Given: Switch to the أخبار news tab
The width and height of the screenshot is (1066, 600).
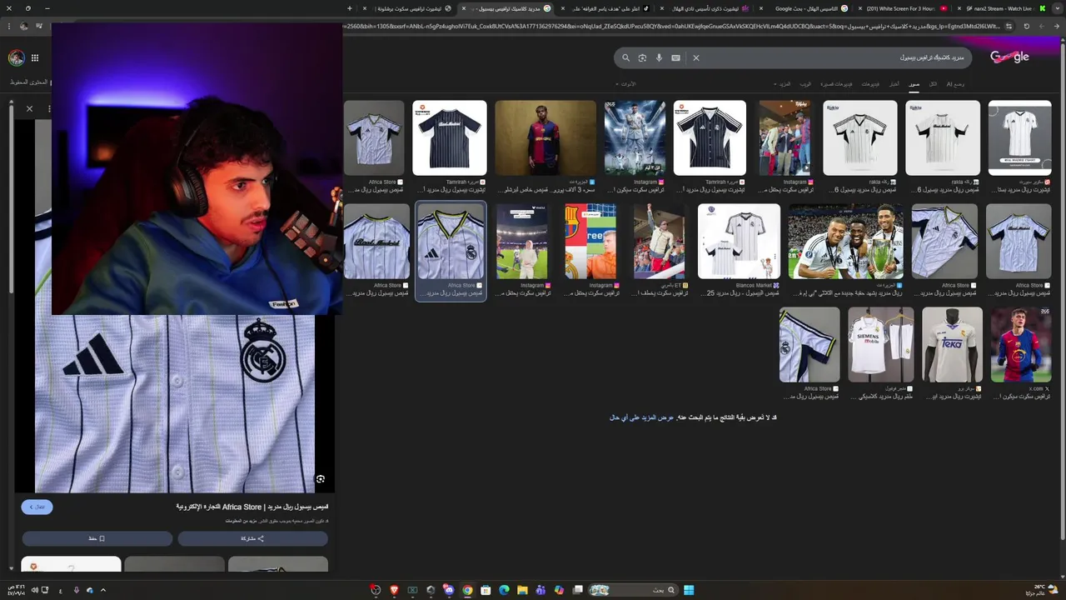Looking at the screenshot, I should point(894,84).
